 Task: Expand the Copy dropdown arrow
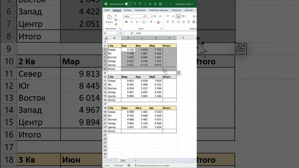(x=120, y=20)
